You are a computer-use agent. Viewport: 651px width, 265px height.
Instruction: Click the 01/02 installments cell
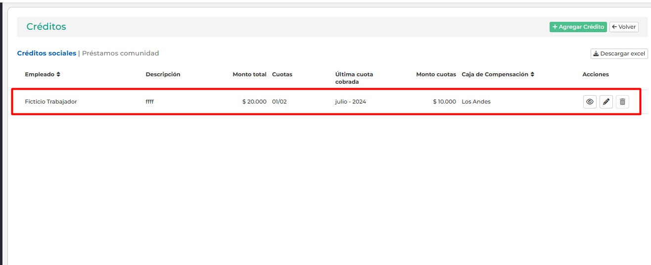coord(279,102)
